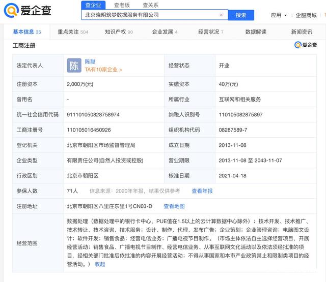326x282 pixels.
Task: Select registered capital value 2,000万(元)
Action: (x=80, y=84)
